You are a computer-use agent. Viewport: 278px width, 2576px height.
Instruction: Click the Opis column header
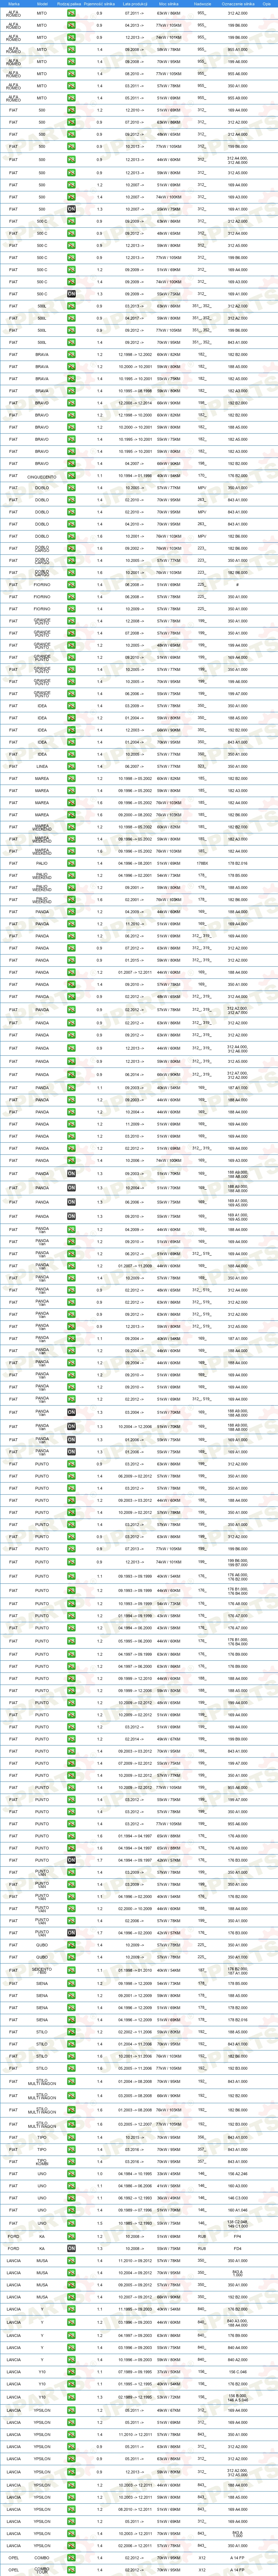click(266, 4)
